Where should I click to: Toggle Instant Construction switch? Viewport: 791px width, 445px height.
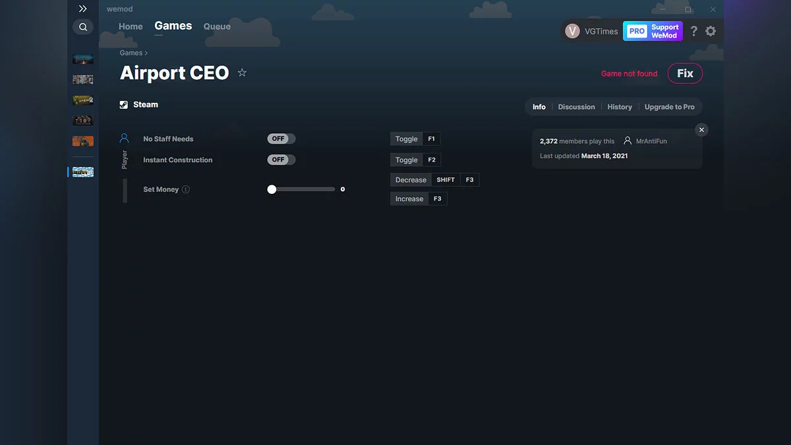(281, 160)
